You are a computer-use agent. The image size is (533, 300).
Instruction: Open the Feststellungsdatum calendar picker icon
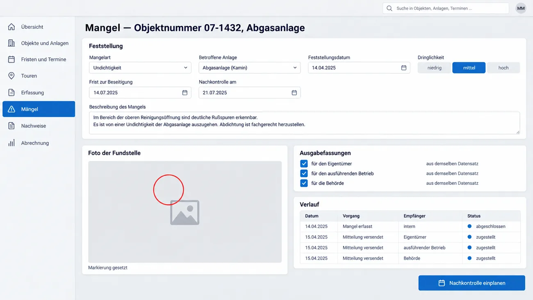coord(404,68)
